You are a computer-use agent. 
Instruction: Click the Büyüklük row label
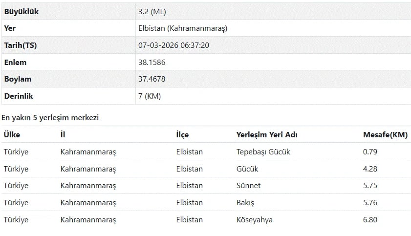(21, 11)
